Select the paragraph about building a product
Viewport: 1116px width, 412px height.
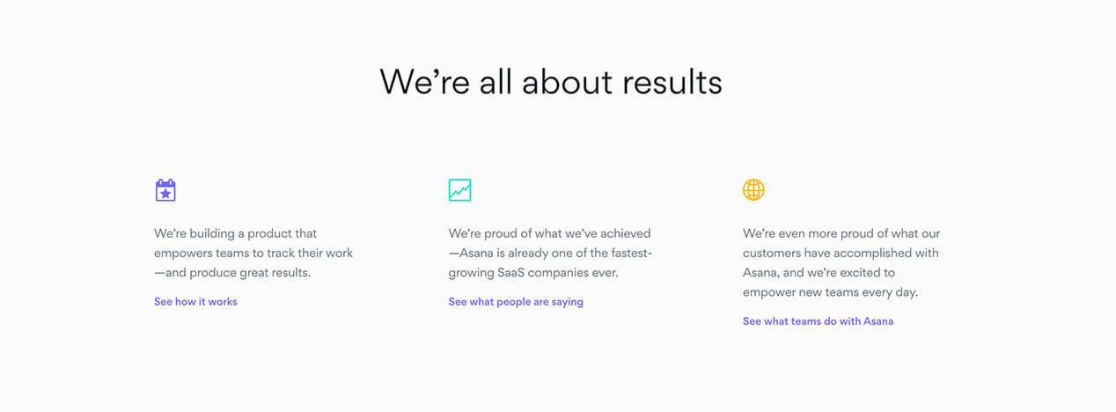pos(253,253)
